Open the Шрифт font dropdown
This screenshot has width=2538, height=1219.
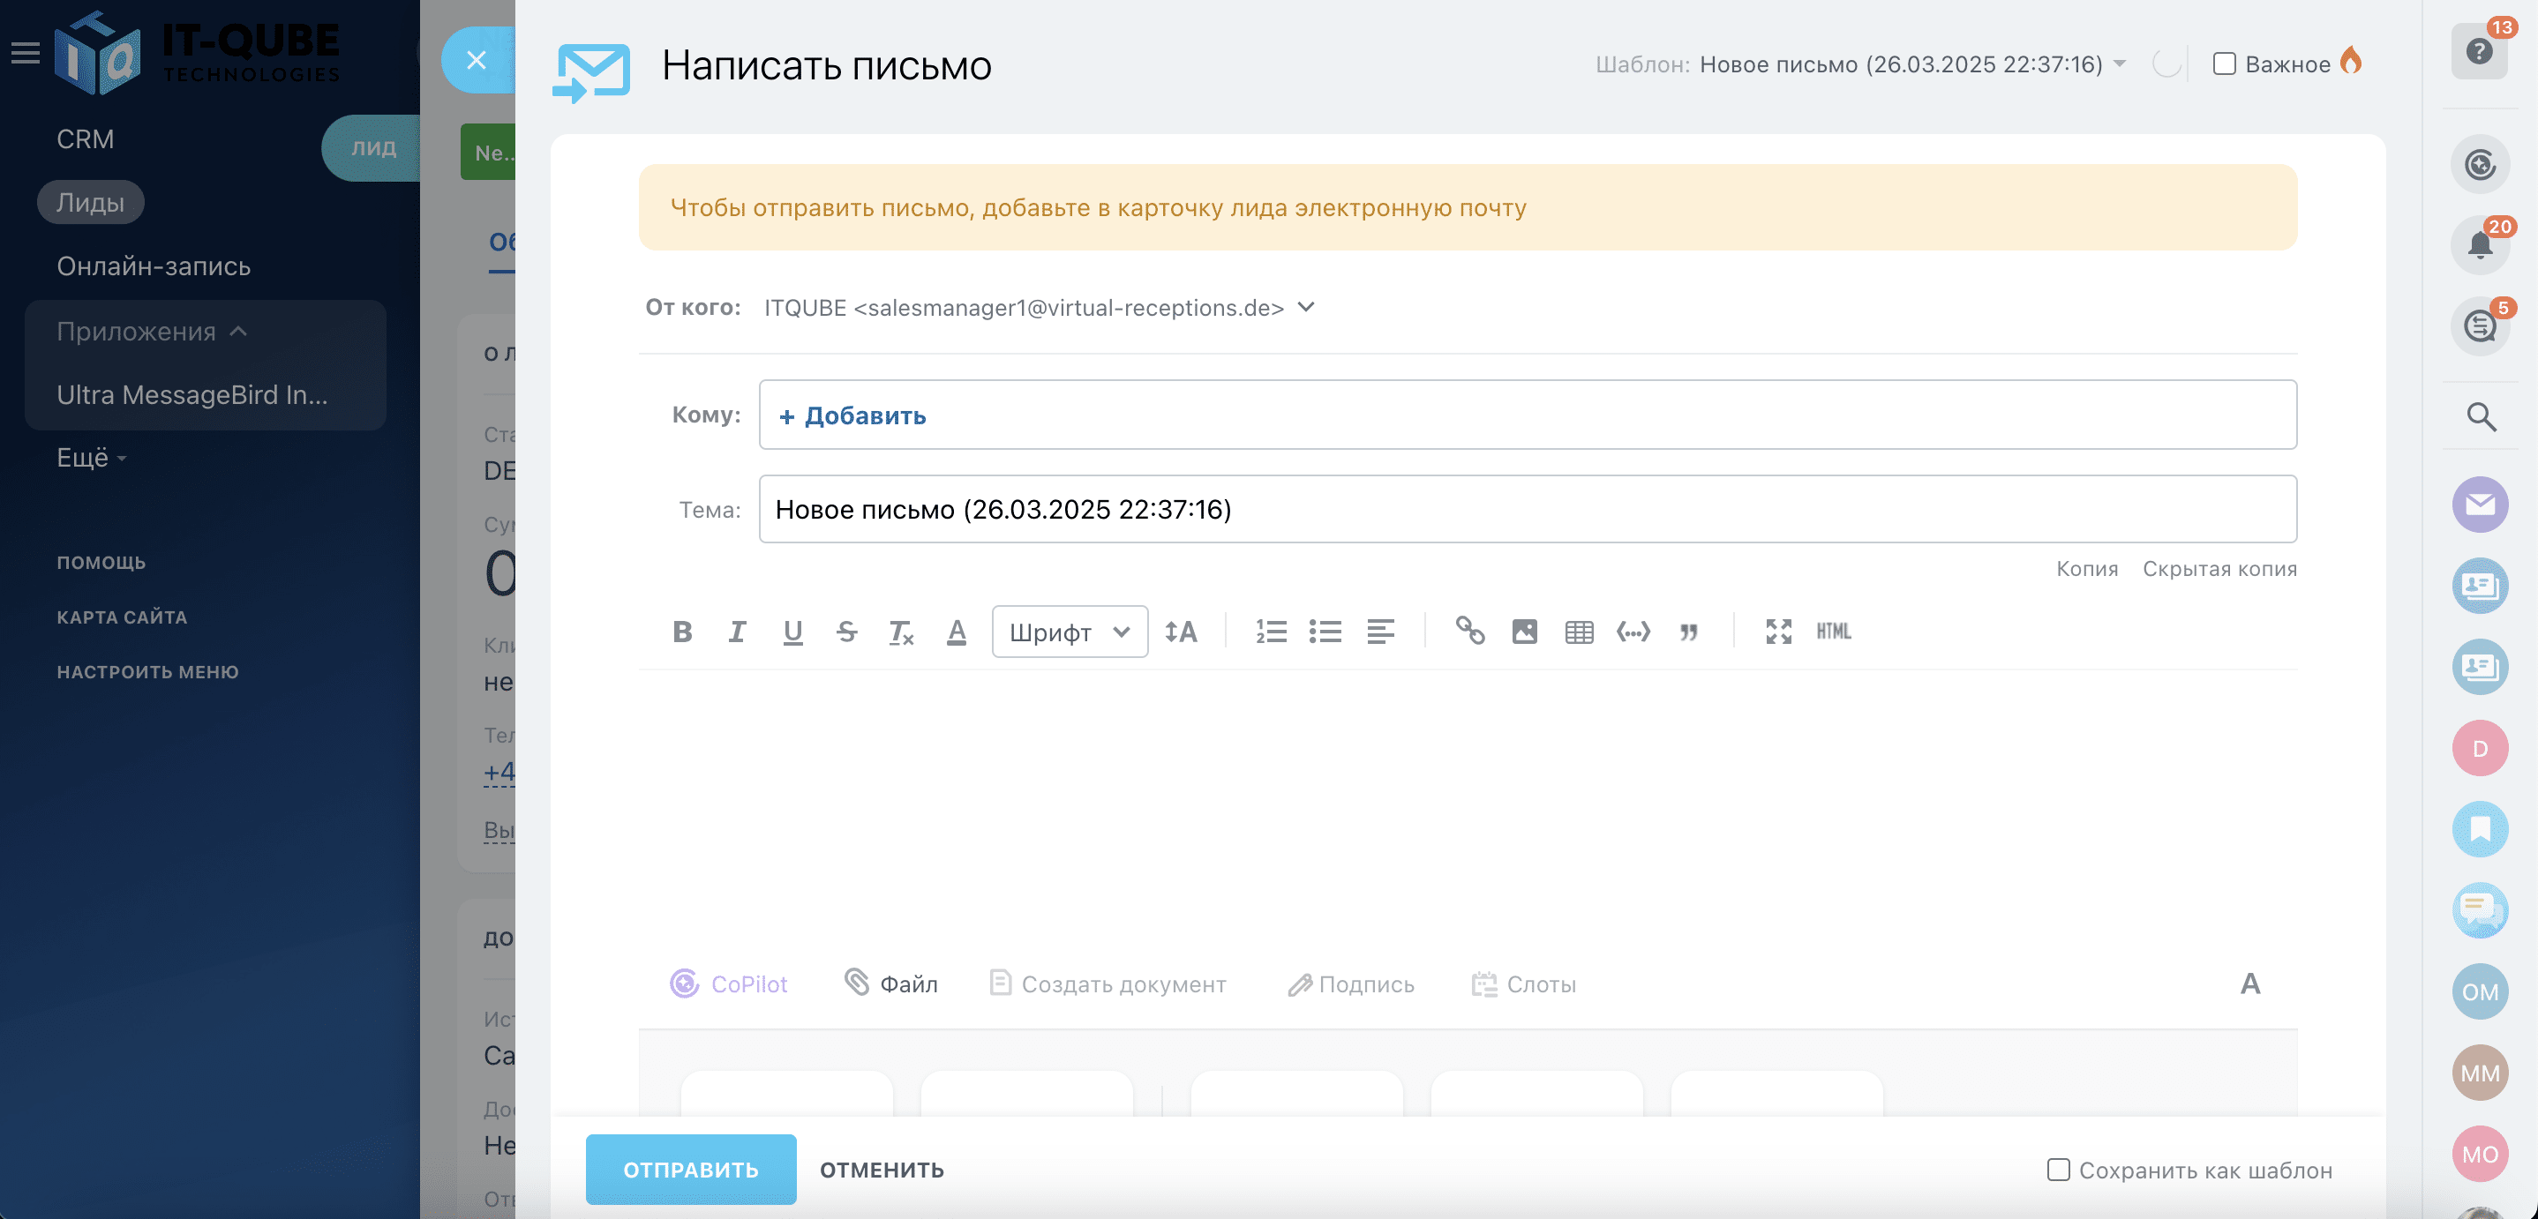tap(1069, 632)
